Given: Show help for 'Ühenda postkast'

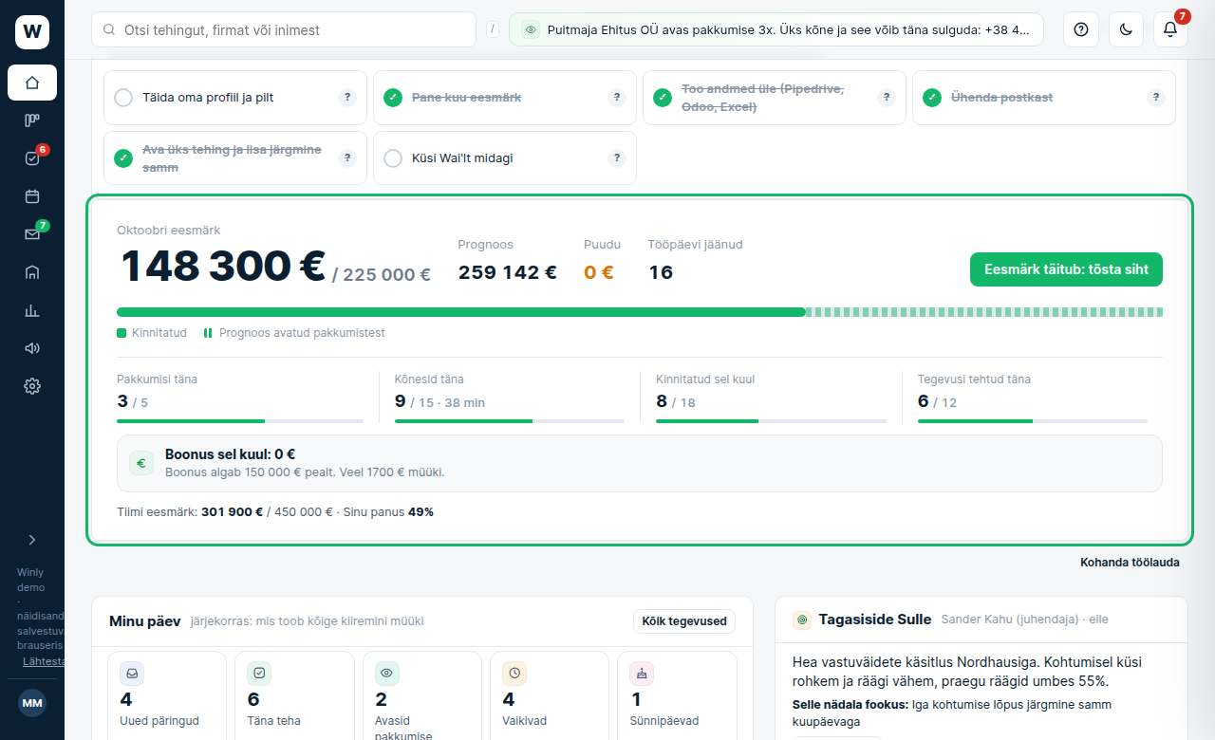Looking at the screenshot, I should (1156, 97).
